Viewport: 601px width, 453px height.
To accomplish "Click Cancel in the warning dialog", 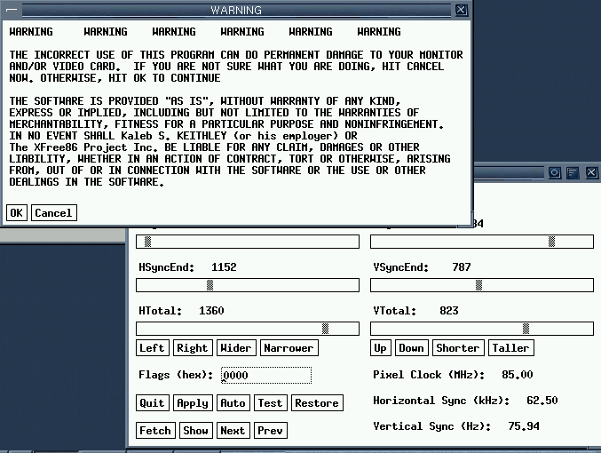I will pos(53,213).
